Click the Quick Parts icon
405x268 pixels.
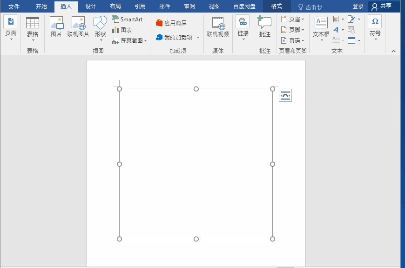pyautogui.click(x=336, y=19)
